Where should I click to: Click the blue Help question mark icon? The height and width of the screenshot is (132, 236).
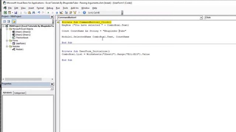[x=84, y=13]
